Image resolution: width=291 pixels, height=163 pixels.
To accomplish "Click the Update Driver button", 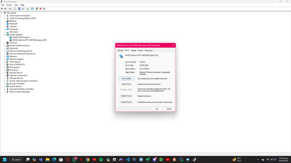I will [x=126, y=84].
